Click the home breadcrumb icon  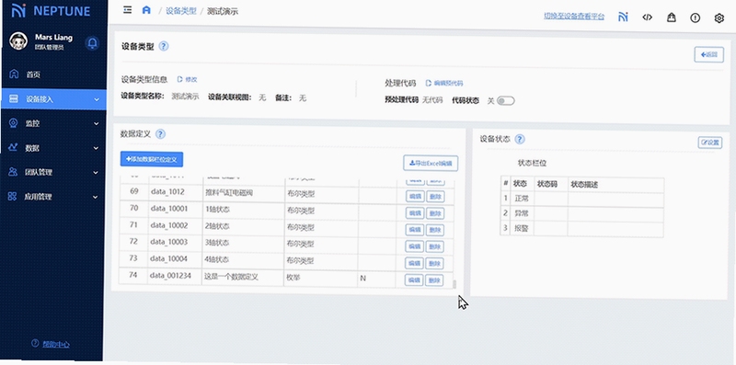[x=146, y=10]
